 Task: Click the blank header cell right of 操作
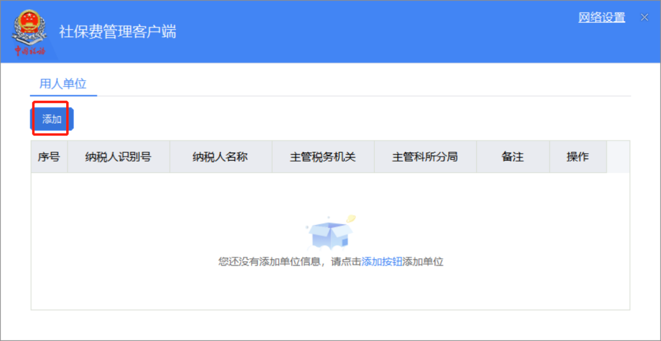[x=618, y=157]
